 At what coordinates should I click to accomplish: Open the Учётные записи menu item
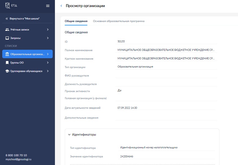(28, 30)
